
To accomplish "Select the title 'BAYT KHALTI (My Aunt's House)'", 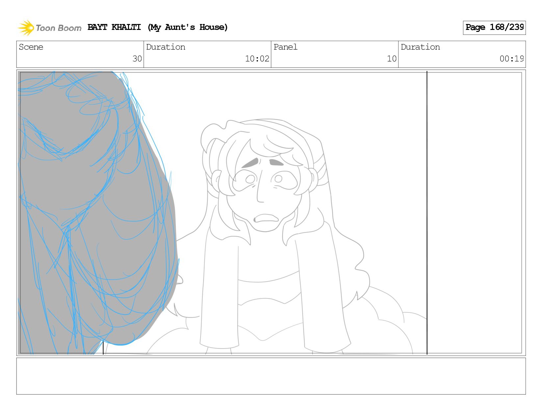I will coord(158,27).
